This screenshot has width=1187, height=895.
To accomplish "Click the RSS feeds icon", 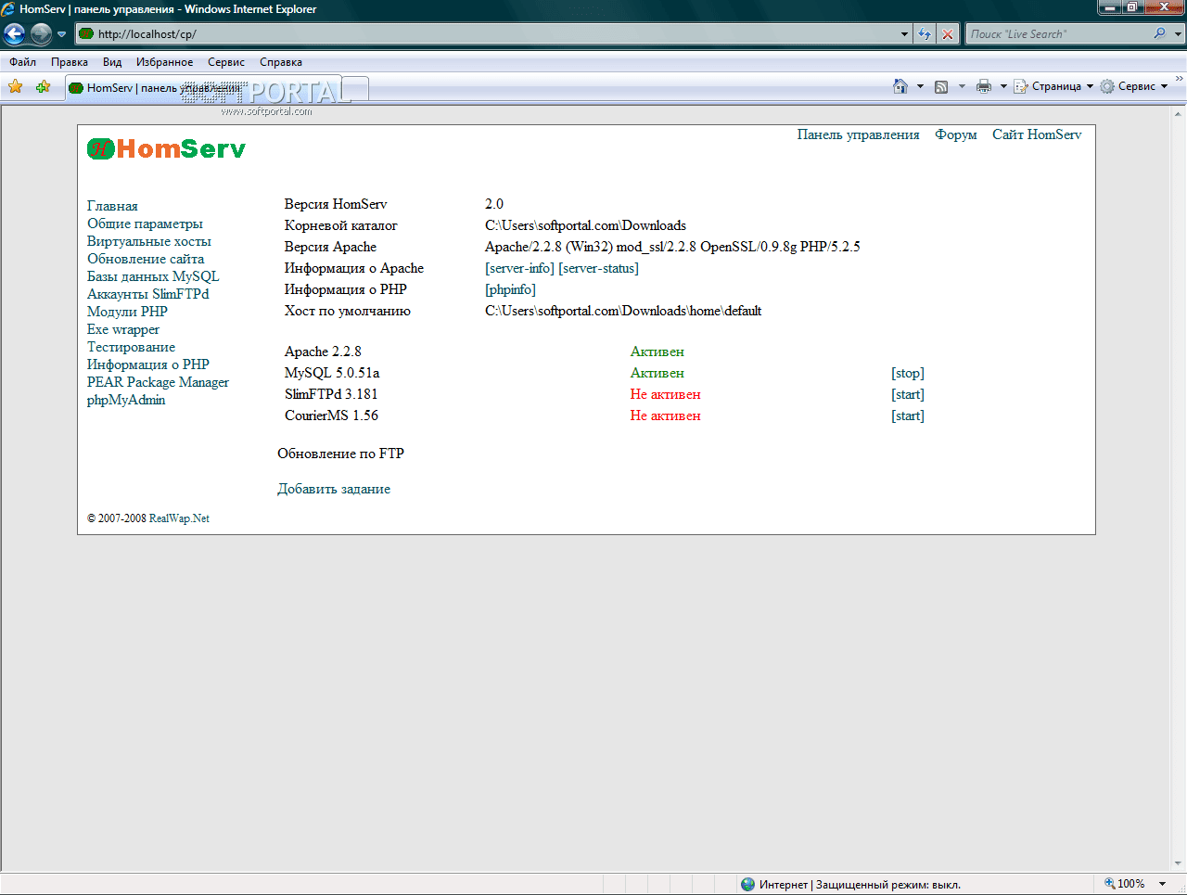I will (941, 86).
